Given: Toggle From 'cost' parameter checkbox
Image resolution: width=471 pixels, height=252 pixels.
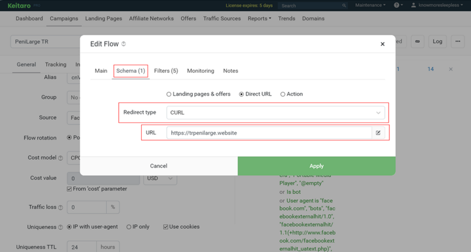Looking at the screenshot, I should 70,189.
